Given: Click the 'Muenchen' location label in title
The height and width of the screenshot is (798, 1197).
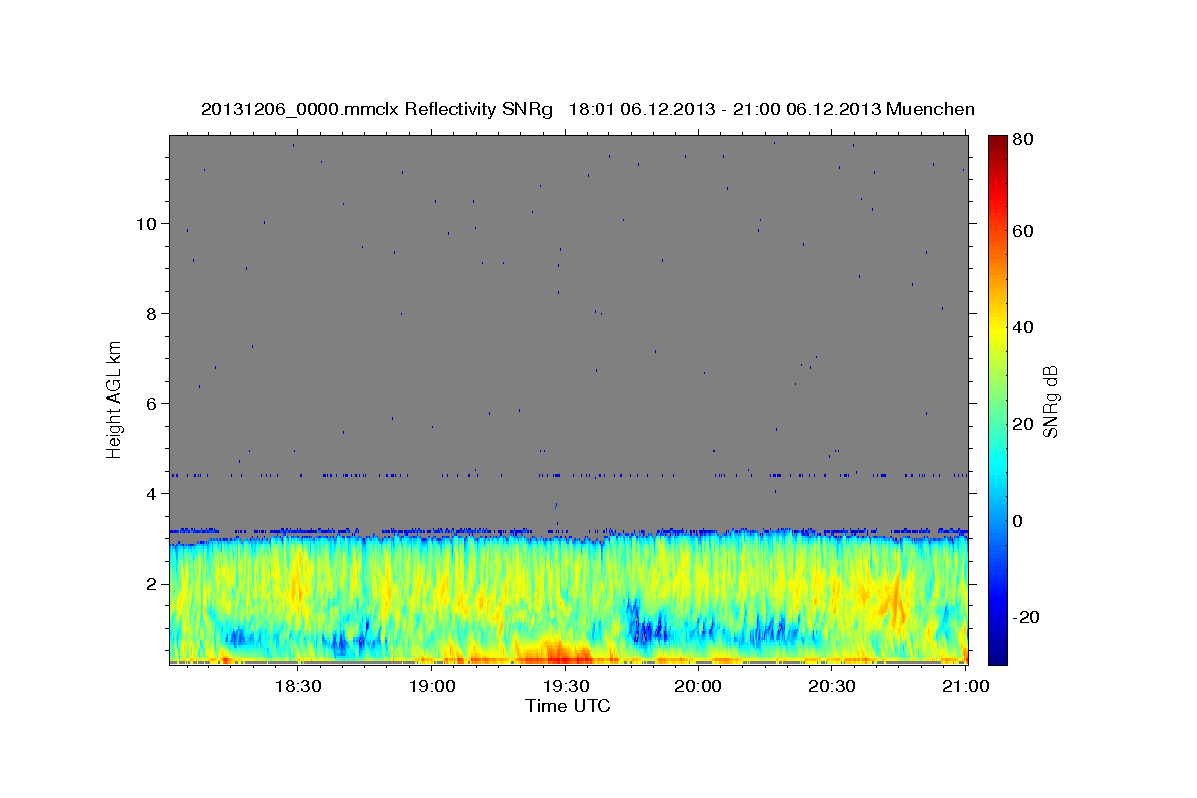Looking at the screenshot, I should click(x=930, y=109).
